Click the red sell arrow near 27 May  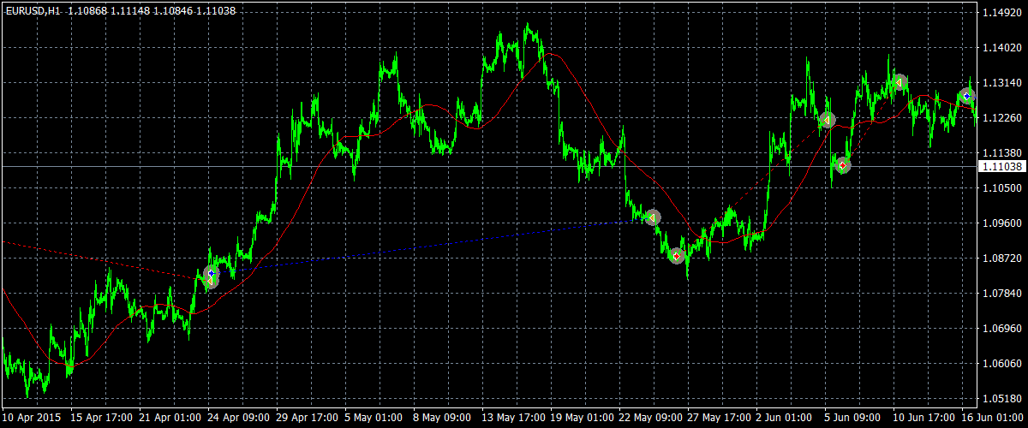coord(676,255)
